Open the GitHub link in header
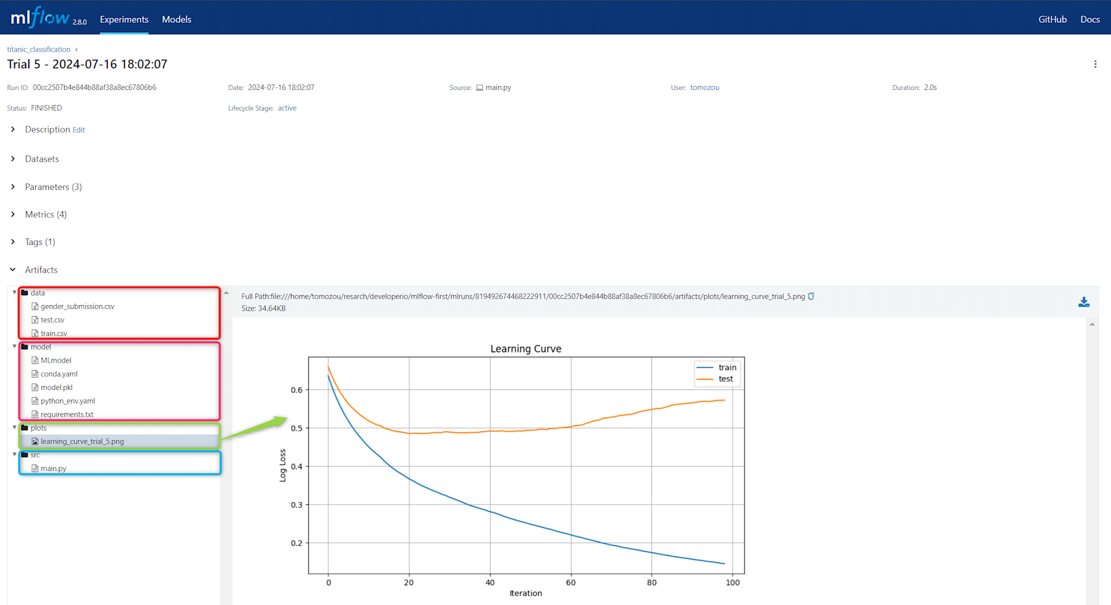Image resolution: width=1111 pixels, height=605 pixels. pos(1053,19)
